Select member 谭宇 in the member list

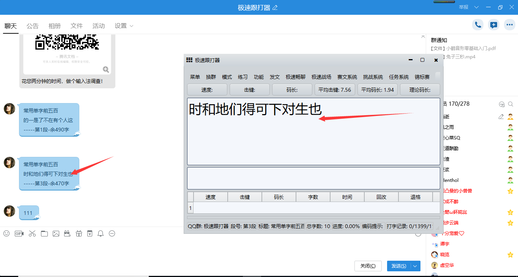tap(445, 244)
